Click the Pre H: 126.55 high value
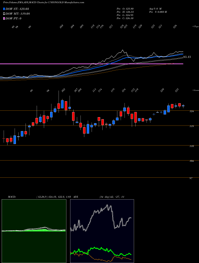199x263 pixels. tap(125, 12)
